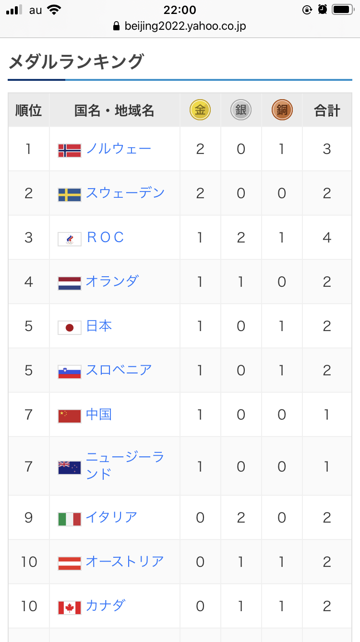The image size is (360, 642).
Task: Open the オランダ country link
Action: tap(112, 281)
